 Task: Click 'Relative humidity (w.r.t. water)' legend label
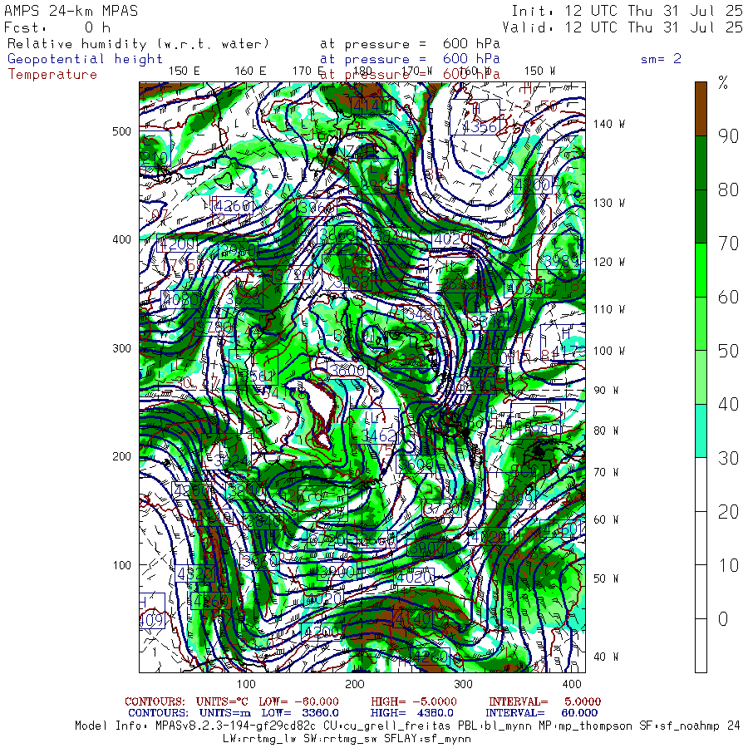(x=138, y=44)
